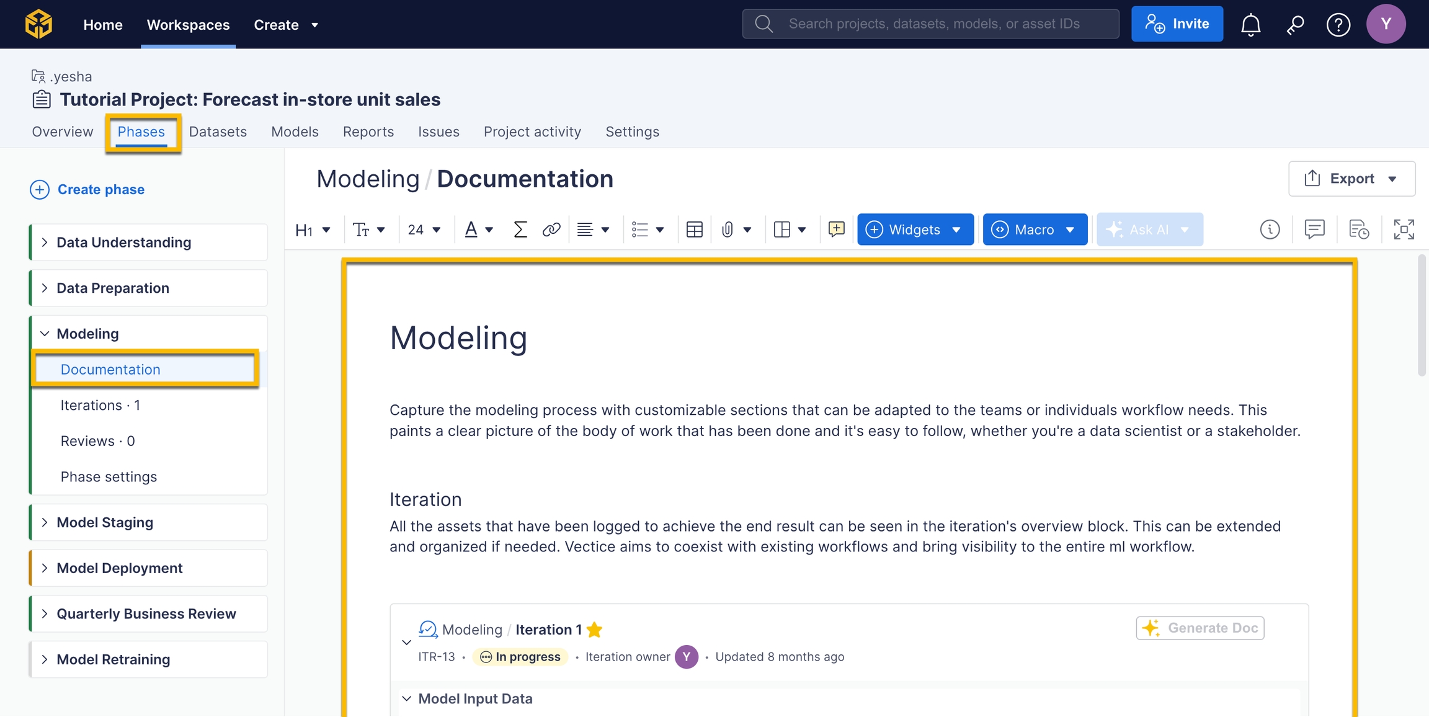Open the document version history icon
The width and height of the screenshot is (1429, 717).
[x=1359, y=229]
